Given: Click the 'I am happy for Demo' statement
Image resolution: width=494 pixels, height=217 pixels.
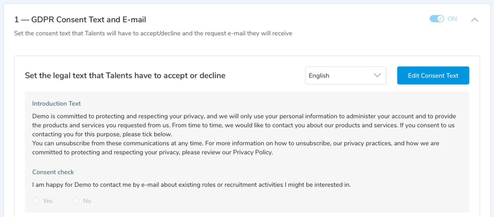Looking at the screenshot, I should tap(191, 185).
